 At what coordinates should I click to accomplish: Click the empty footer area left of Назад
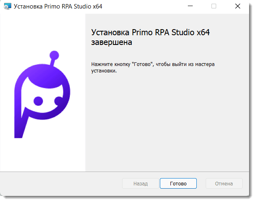[x=61, y=183]
